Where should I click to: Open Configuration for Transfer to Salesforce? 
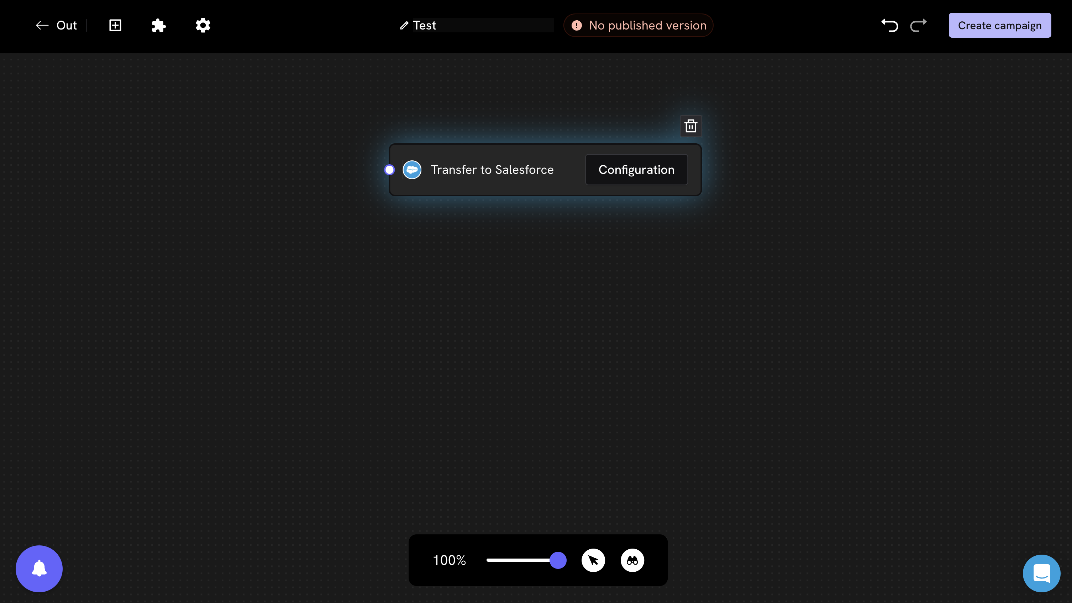pos(636,170)
